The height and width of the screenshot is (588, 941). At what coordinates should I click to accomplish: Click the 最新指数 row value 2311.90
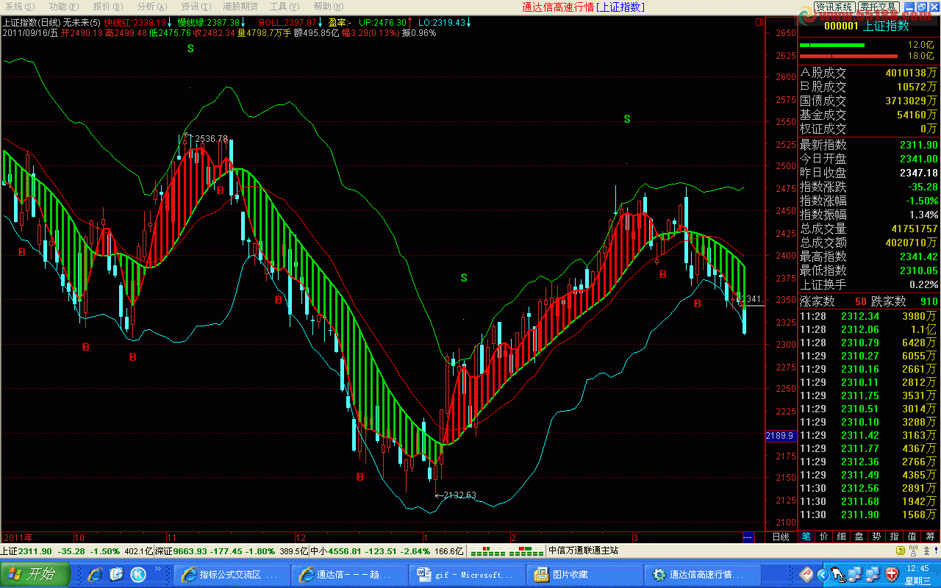pyautogui.click(x=919, y=145)
